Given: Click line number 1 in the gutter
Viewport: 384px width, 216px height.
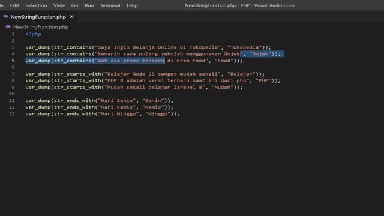Looking at the screenshot, I should point(13,34).
